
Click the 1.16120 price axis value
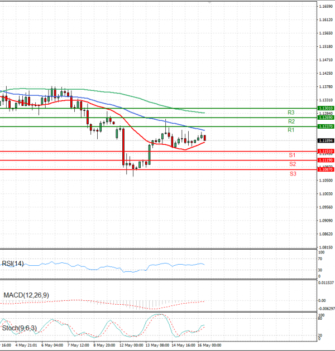pyautogui.click(x=326, y=20)
